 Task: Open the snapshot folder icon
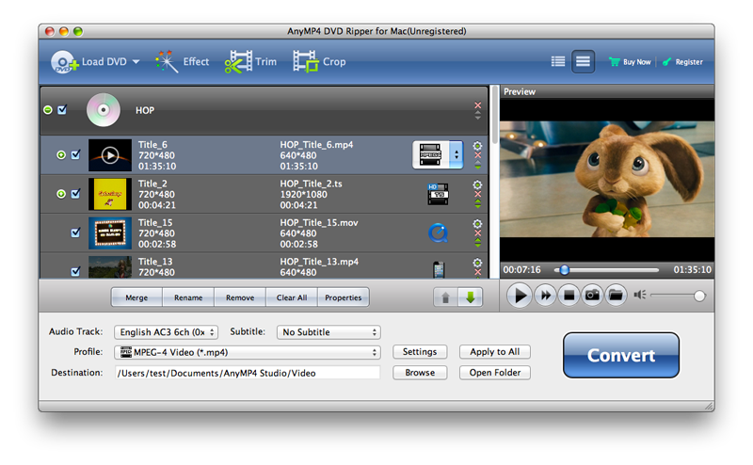pyautogui.click(x=616, y=296)
